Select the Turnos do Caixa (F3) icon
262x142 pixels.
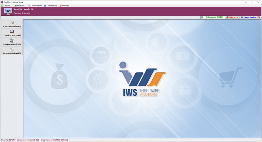12,50
